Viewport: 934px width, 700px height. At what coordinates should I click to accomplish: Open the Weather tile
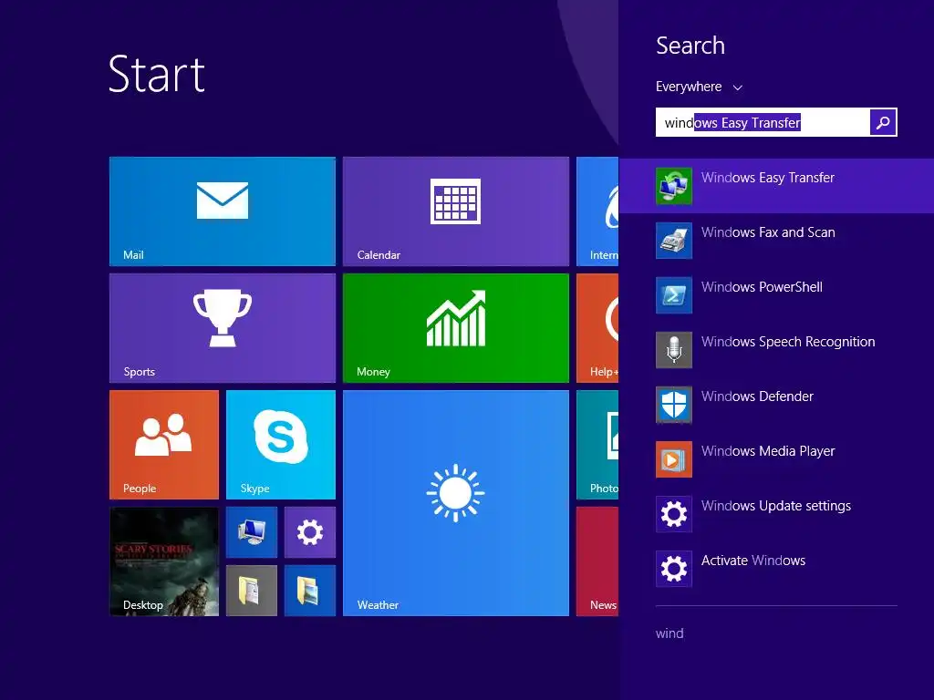pyautogui.click(x=456, y=503)
